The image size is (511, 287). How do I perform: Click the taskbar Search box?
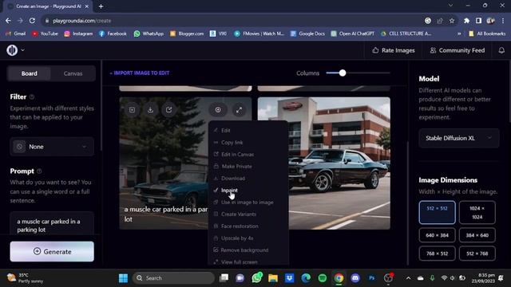click(174, 278)
